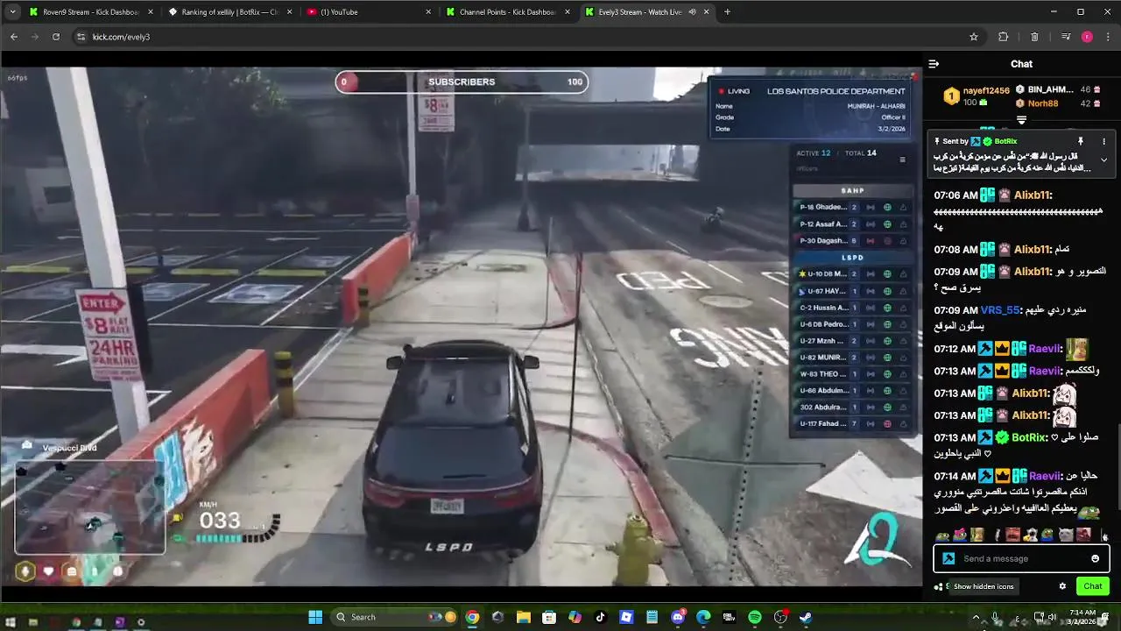Open Spotify from the taskbar
Viewport: 1121px width, 631px height.
pos(755,617)
